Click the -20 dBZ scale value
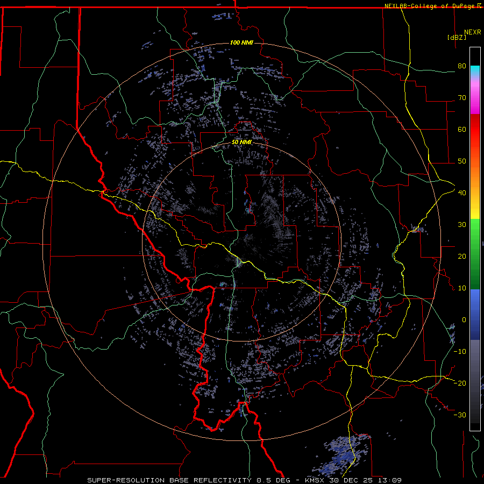This screenshot has width=484, height=484. click(x=460, y=383)
